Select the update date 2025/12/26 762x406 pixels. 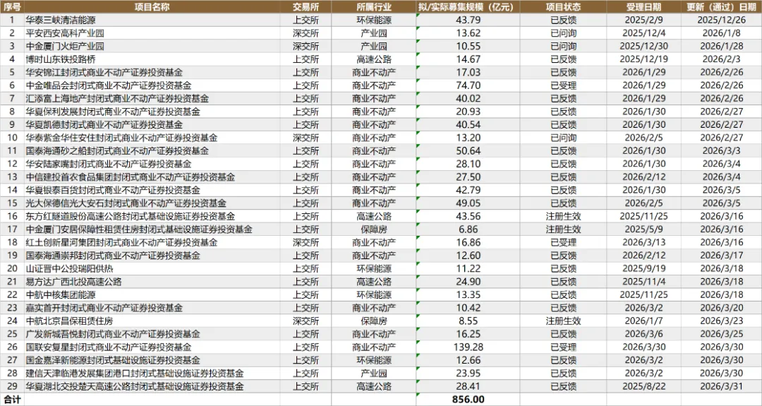[721, 20]
